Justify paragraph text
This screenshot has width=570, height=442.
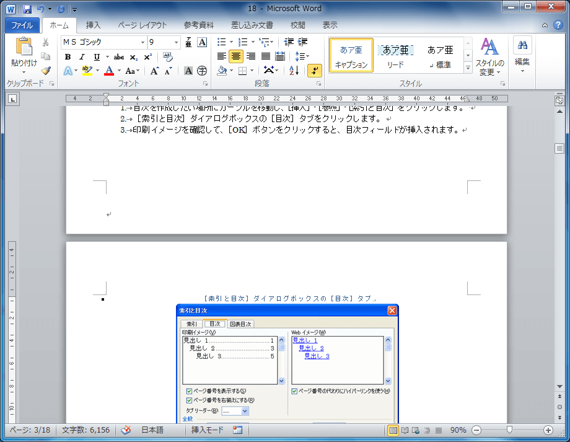(x=266, y=56)
